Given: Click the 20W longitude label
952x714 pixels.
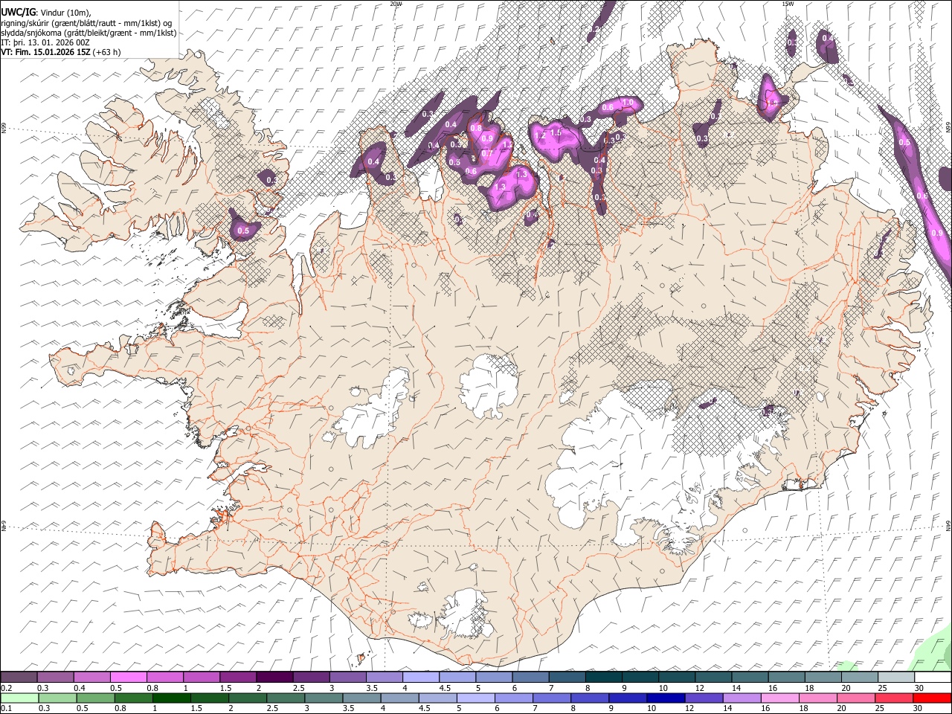Looking at the screenshot, I should pos(396,4).
